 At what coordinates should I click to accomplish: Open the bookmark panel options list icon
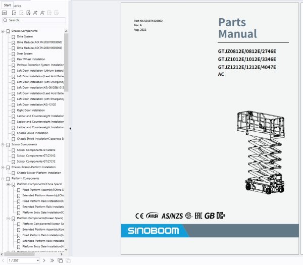(4, 13)
